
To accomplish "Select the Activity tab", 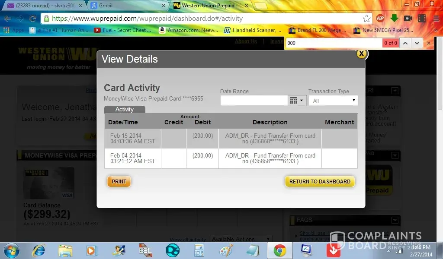I will [x=125, y=109].
